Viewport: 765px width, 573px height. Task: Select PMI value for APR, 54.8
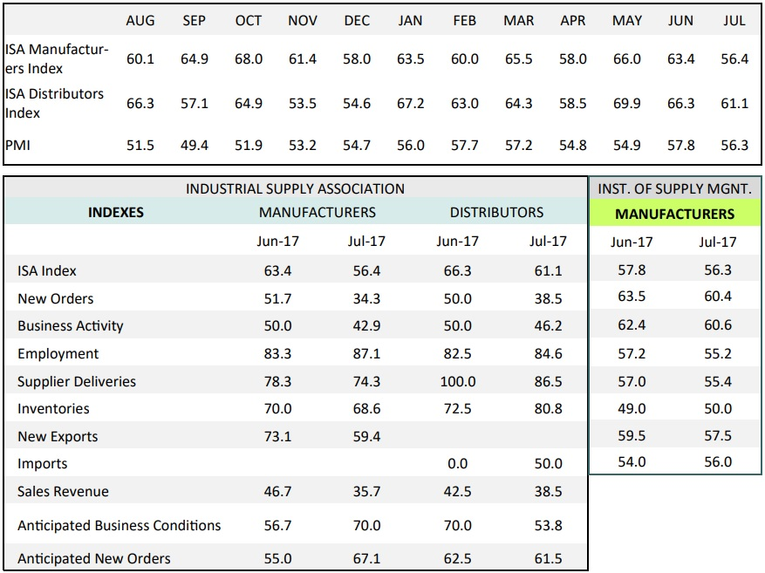click(x=573, y=146)
